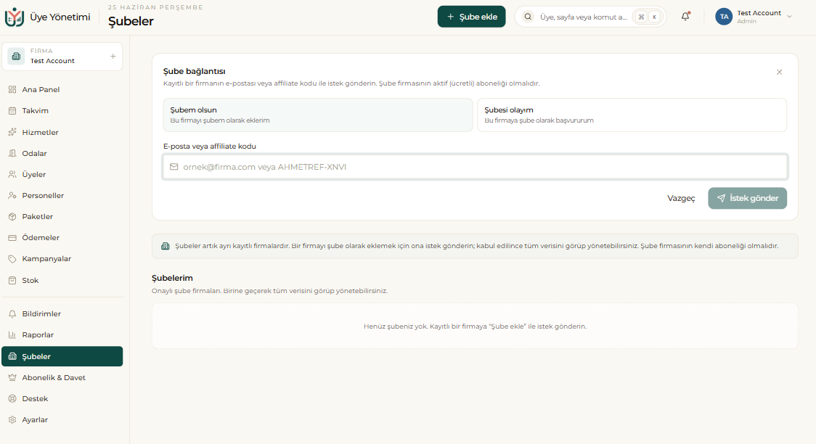
Task: Click the TA user avatar
Action: click(724, 17)
